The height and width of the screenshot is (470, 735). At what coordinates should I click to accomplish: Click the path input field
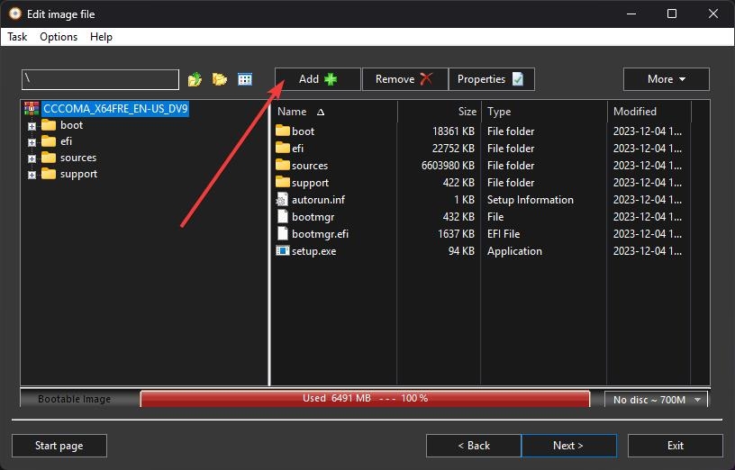coord(100,79)
